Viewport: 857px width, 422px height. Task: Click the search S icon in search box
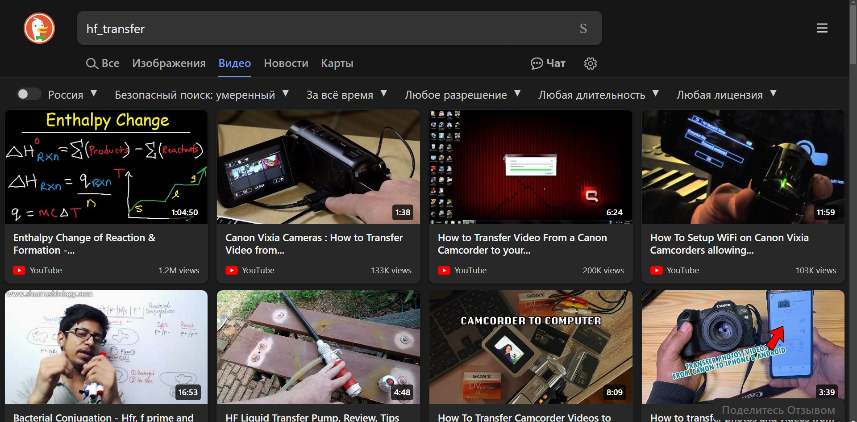point(583,29)
